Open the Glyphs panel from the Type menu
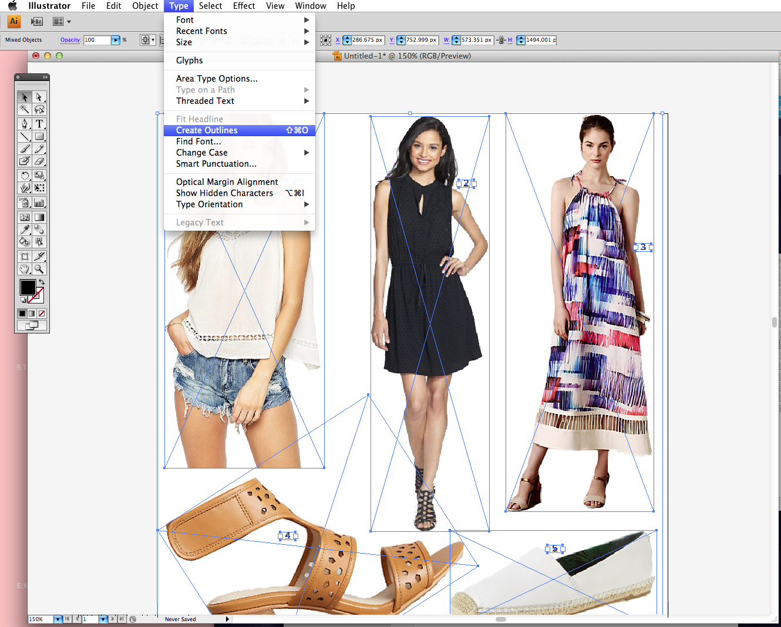Image resolution: width=781 pixels, height=627 pixels. click(x=240, y=60)
